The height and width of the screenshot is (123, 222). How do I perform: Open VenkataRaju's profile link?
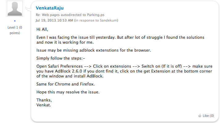[50, 8]
